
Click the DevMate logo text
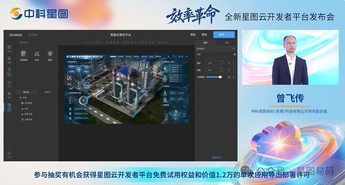pyautogui.click(x=16, y=35)
